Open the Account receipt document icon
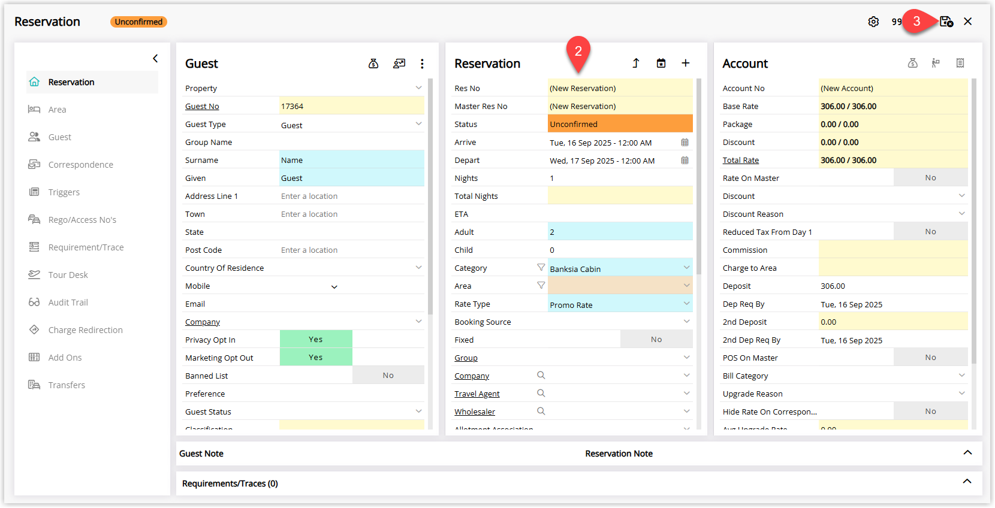This screenshot has height=508, width=995. (960, 63)
